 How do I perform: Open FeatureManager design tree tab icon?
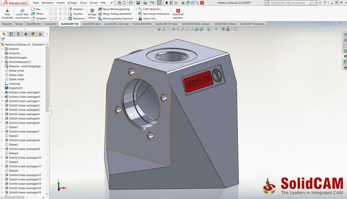click(x=4, y=34)
